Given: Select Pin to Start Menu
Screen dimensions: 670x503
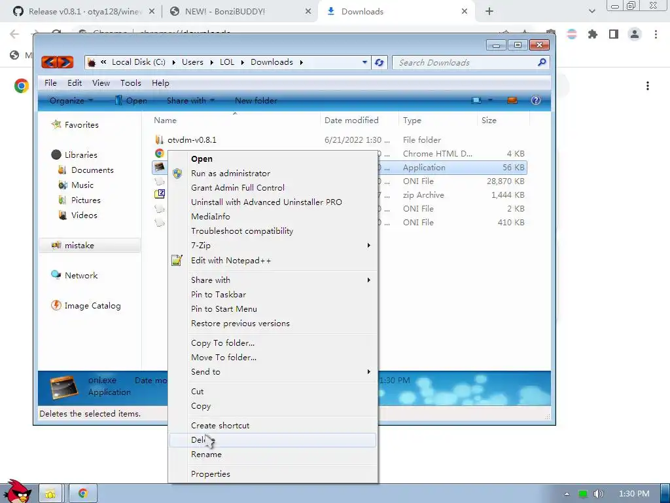Looking at the screenshot, I should click(x=273, y=309).
